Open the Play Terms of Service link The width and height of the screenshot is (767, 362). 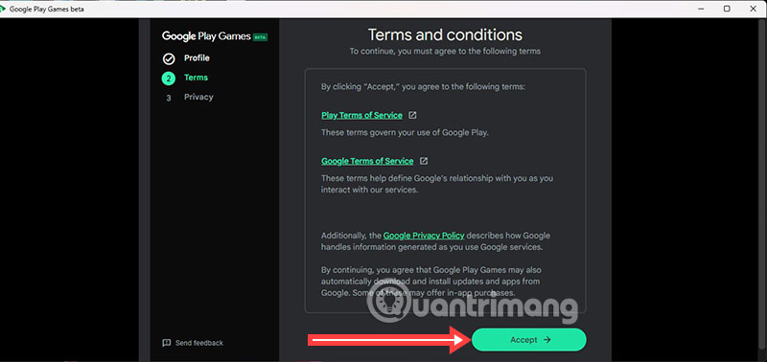362,115
